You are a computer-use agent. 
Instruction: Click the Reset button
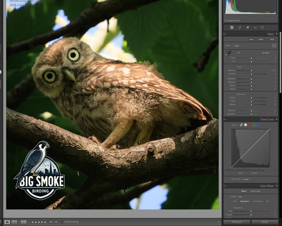[265, 222]
